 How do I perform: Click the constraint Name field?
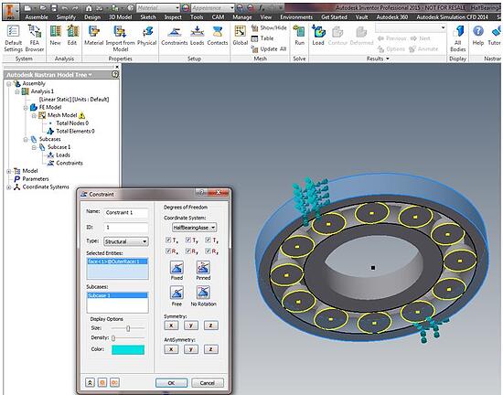pyautogui.click(x=126, y=212)
